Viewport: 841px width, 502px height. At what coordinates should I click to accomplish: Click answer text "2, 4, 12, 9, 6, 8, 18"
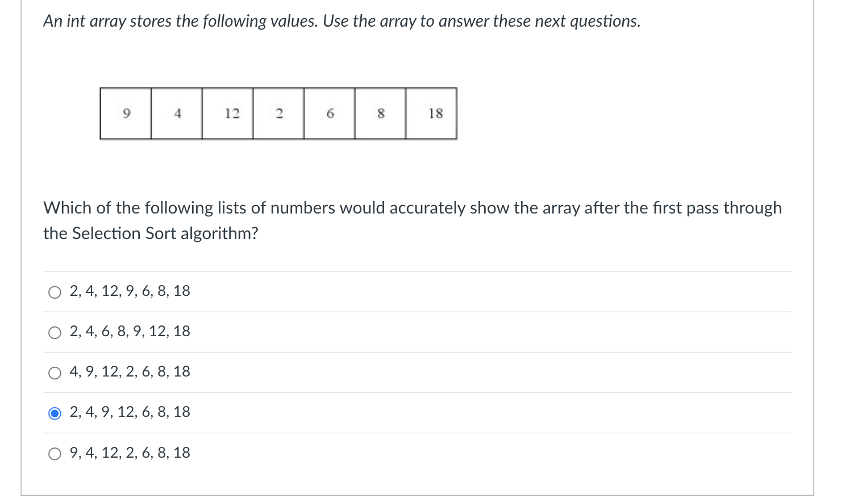click(x=130, y=291)
